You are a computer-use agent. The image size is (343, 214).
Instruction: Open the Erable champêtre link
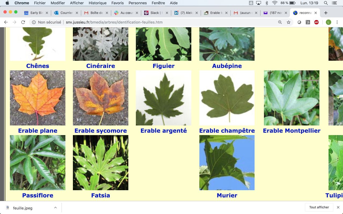point(227,131)
